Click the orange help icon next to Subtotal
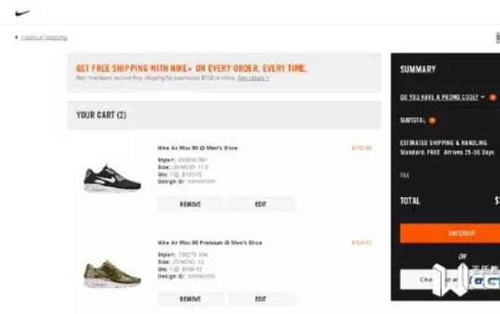 [x=432, y=120]
